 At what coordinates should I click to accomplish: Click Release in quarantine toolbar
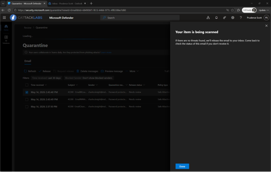[x=45, y=71]
